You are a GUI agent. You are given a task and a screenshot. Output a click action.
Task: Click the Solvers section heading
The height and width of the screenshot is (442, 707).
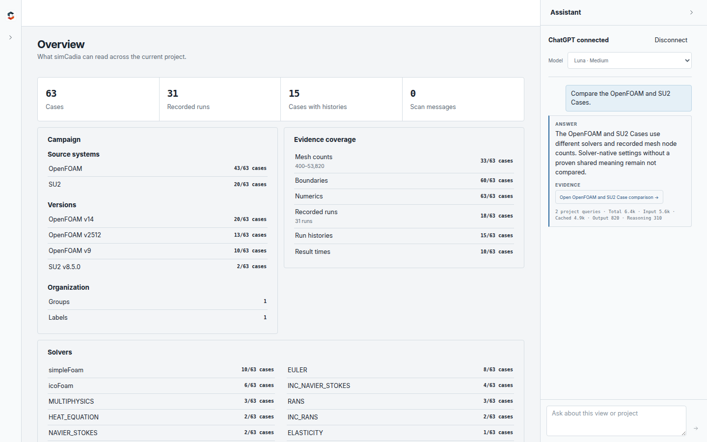[60, 352]
